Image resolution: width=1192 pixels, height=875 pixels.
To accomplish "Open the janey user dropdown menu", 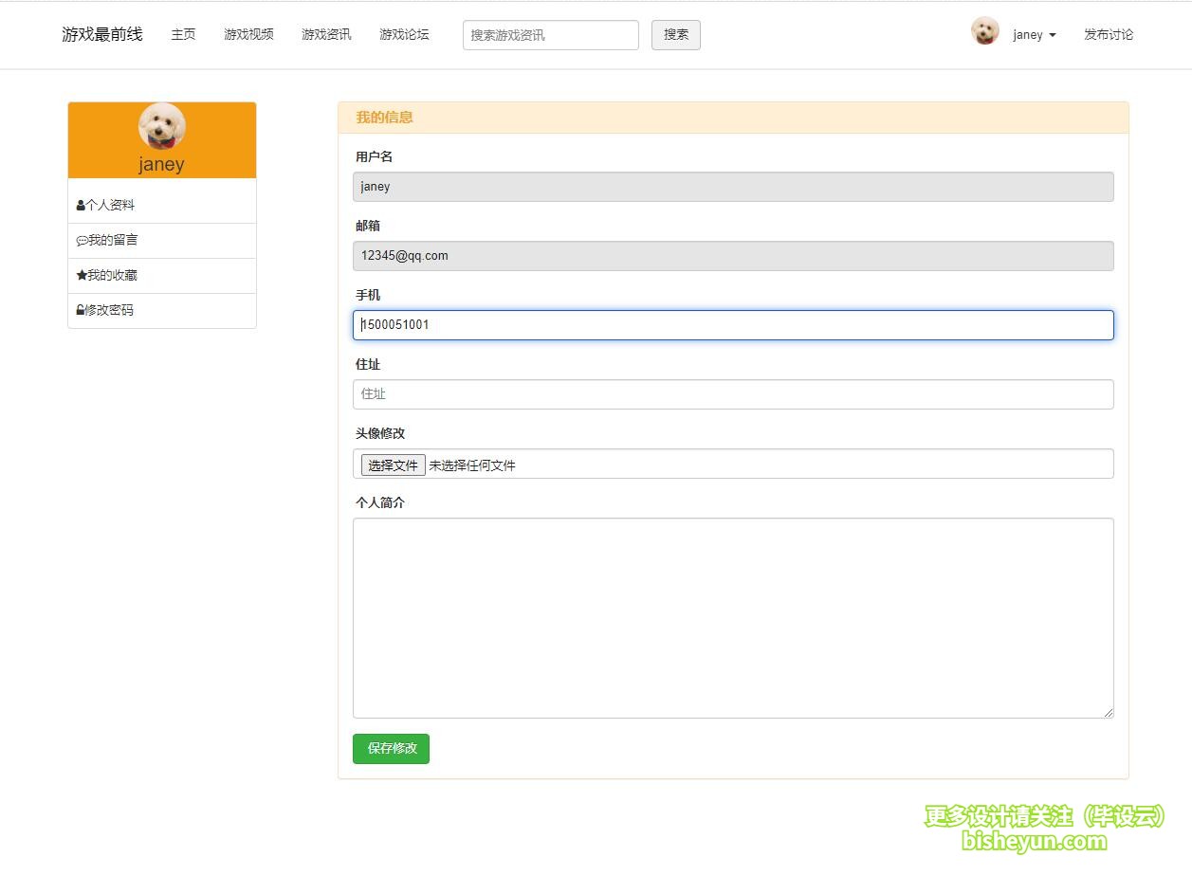I will pos(1034,35).
